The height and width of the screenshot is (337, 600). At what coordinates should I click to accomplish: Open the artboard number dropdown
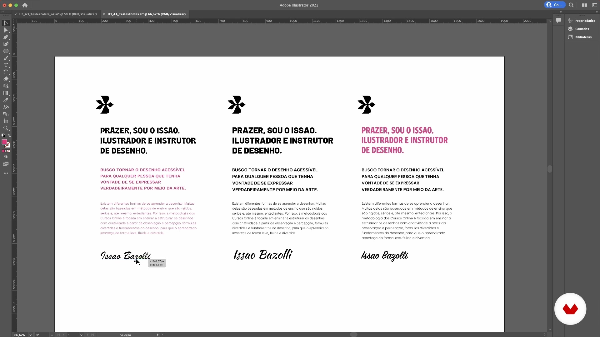point(81,335)
